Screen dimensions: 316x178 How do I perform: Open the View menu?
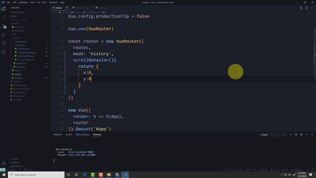pos(33,2)
